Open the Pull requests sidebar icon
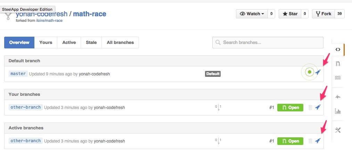The image size is (352, 165). [338, 64]
